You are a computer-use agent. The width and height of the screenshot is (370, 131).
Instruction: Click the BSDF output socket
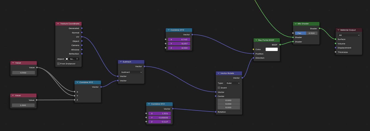pos(280,44)
